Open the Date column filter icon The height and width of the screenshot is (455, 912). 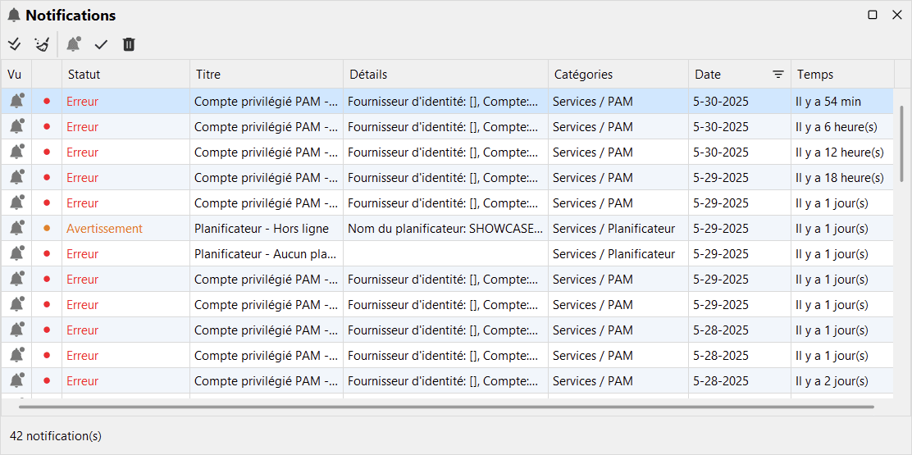pyautogui.click(x=778, y=75)
